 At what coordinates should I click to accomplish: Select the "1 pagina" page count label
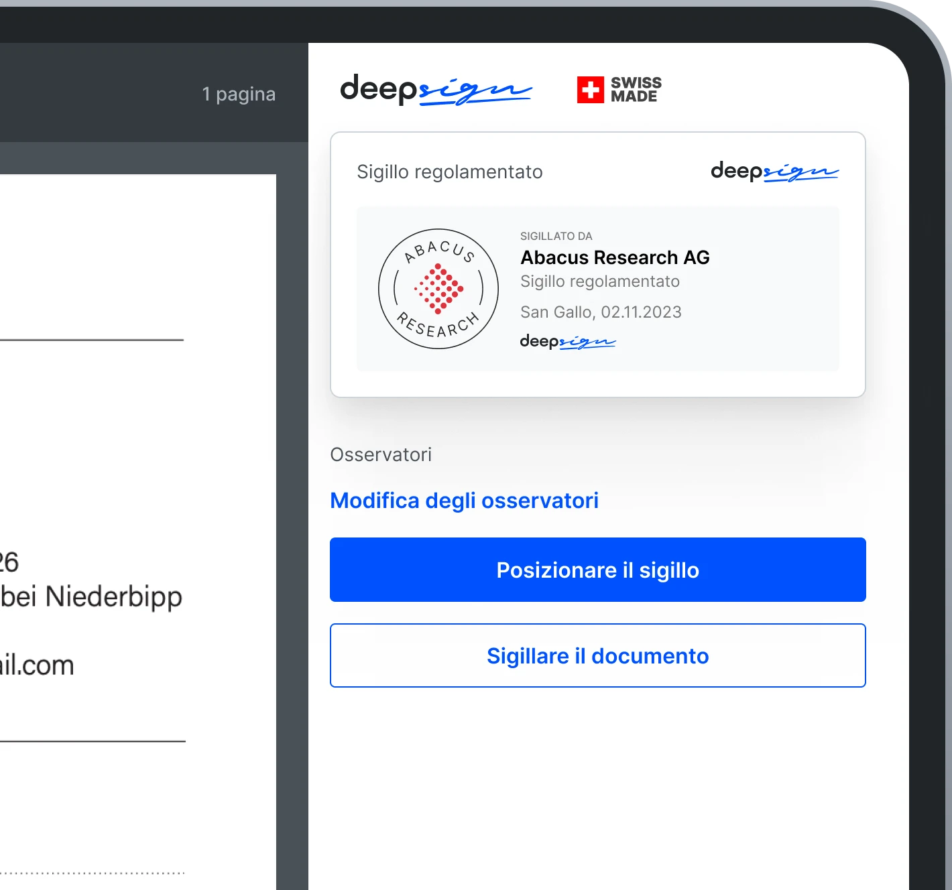pos(239,94)
